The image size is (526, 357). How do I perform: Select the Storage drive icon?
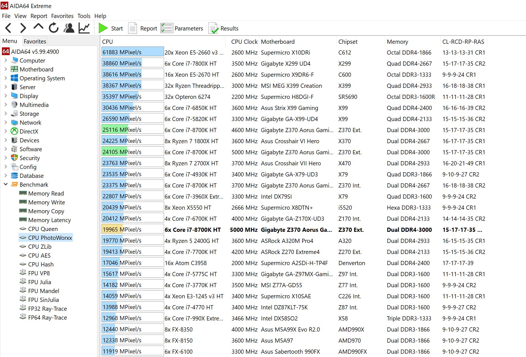tap(14, 113)
